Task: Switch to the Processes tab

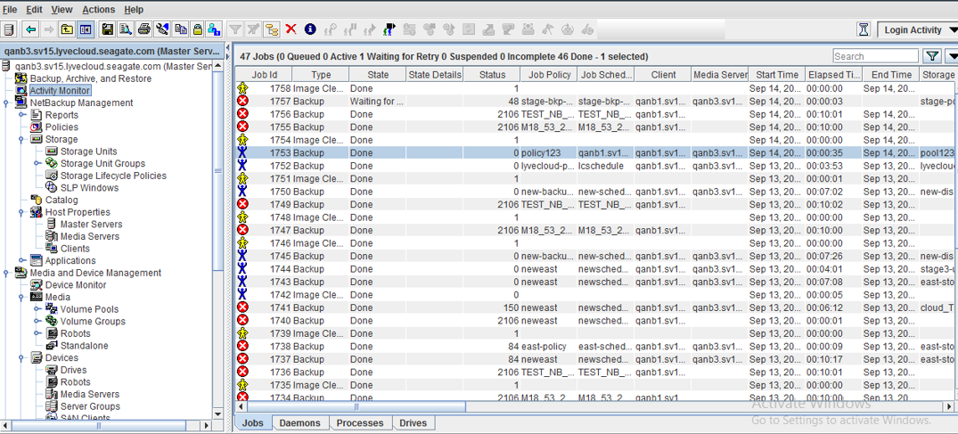Action: 360,423
